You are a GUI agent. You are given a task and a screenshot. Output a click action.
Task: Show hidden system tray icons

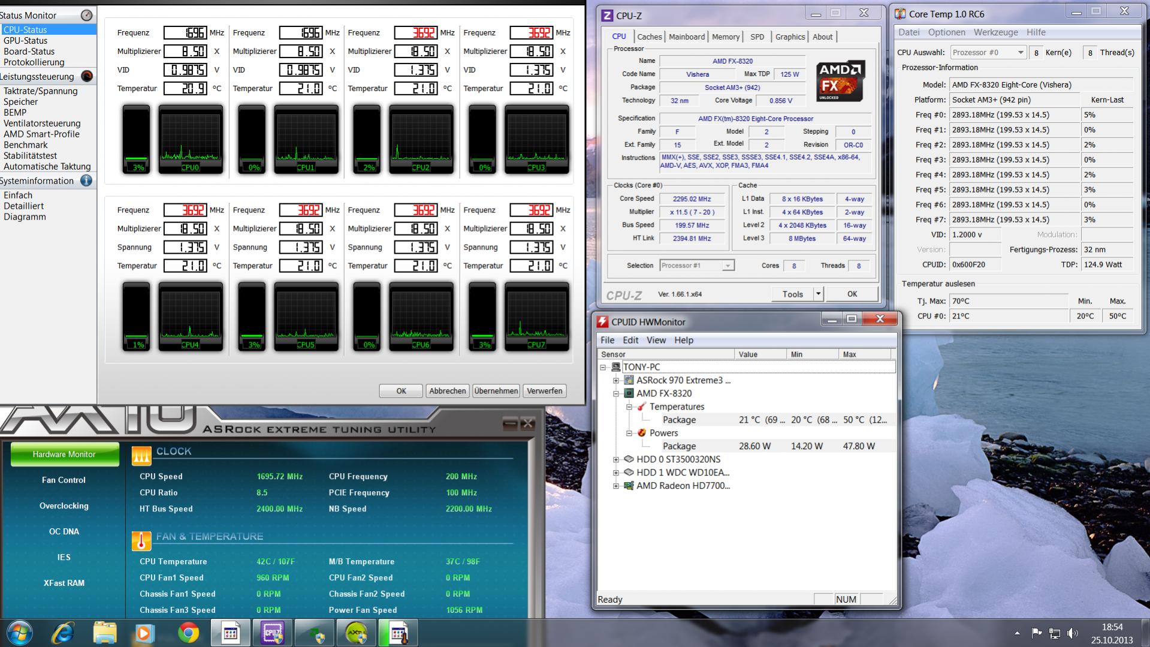coord(1017,633)
